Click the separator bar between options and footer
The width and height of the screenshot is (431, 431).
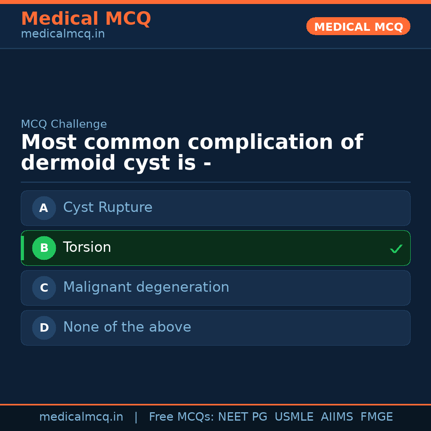[x=215, y=404]
